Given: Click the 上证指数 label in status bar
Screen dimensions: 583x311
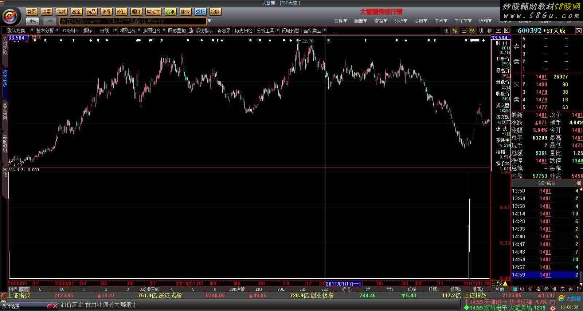Looking at the screenshot, I should click(19, 296).
